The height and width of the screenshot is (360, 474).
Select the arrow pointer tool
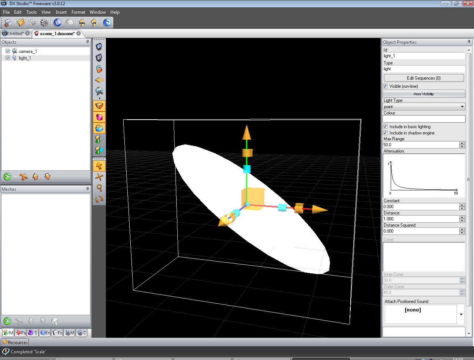pyautogui.click(x=99, y=166)
